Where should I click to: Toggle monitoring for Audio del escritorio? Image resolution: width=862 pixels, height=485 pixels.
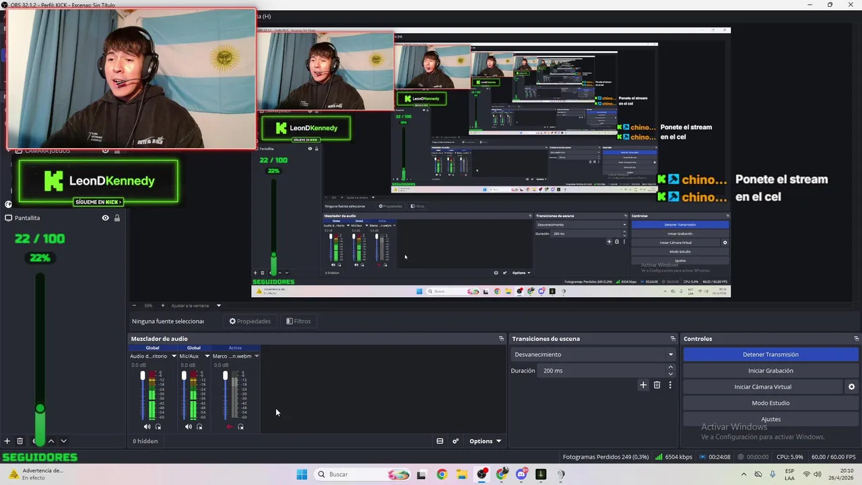[158, 426]
